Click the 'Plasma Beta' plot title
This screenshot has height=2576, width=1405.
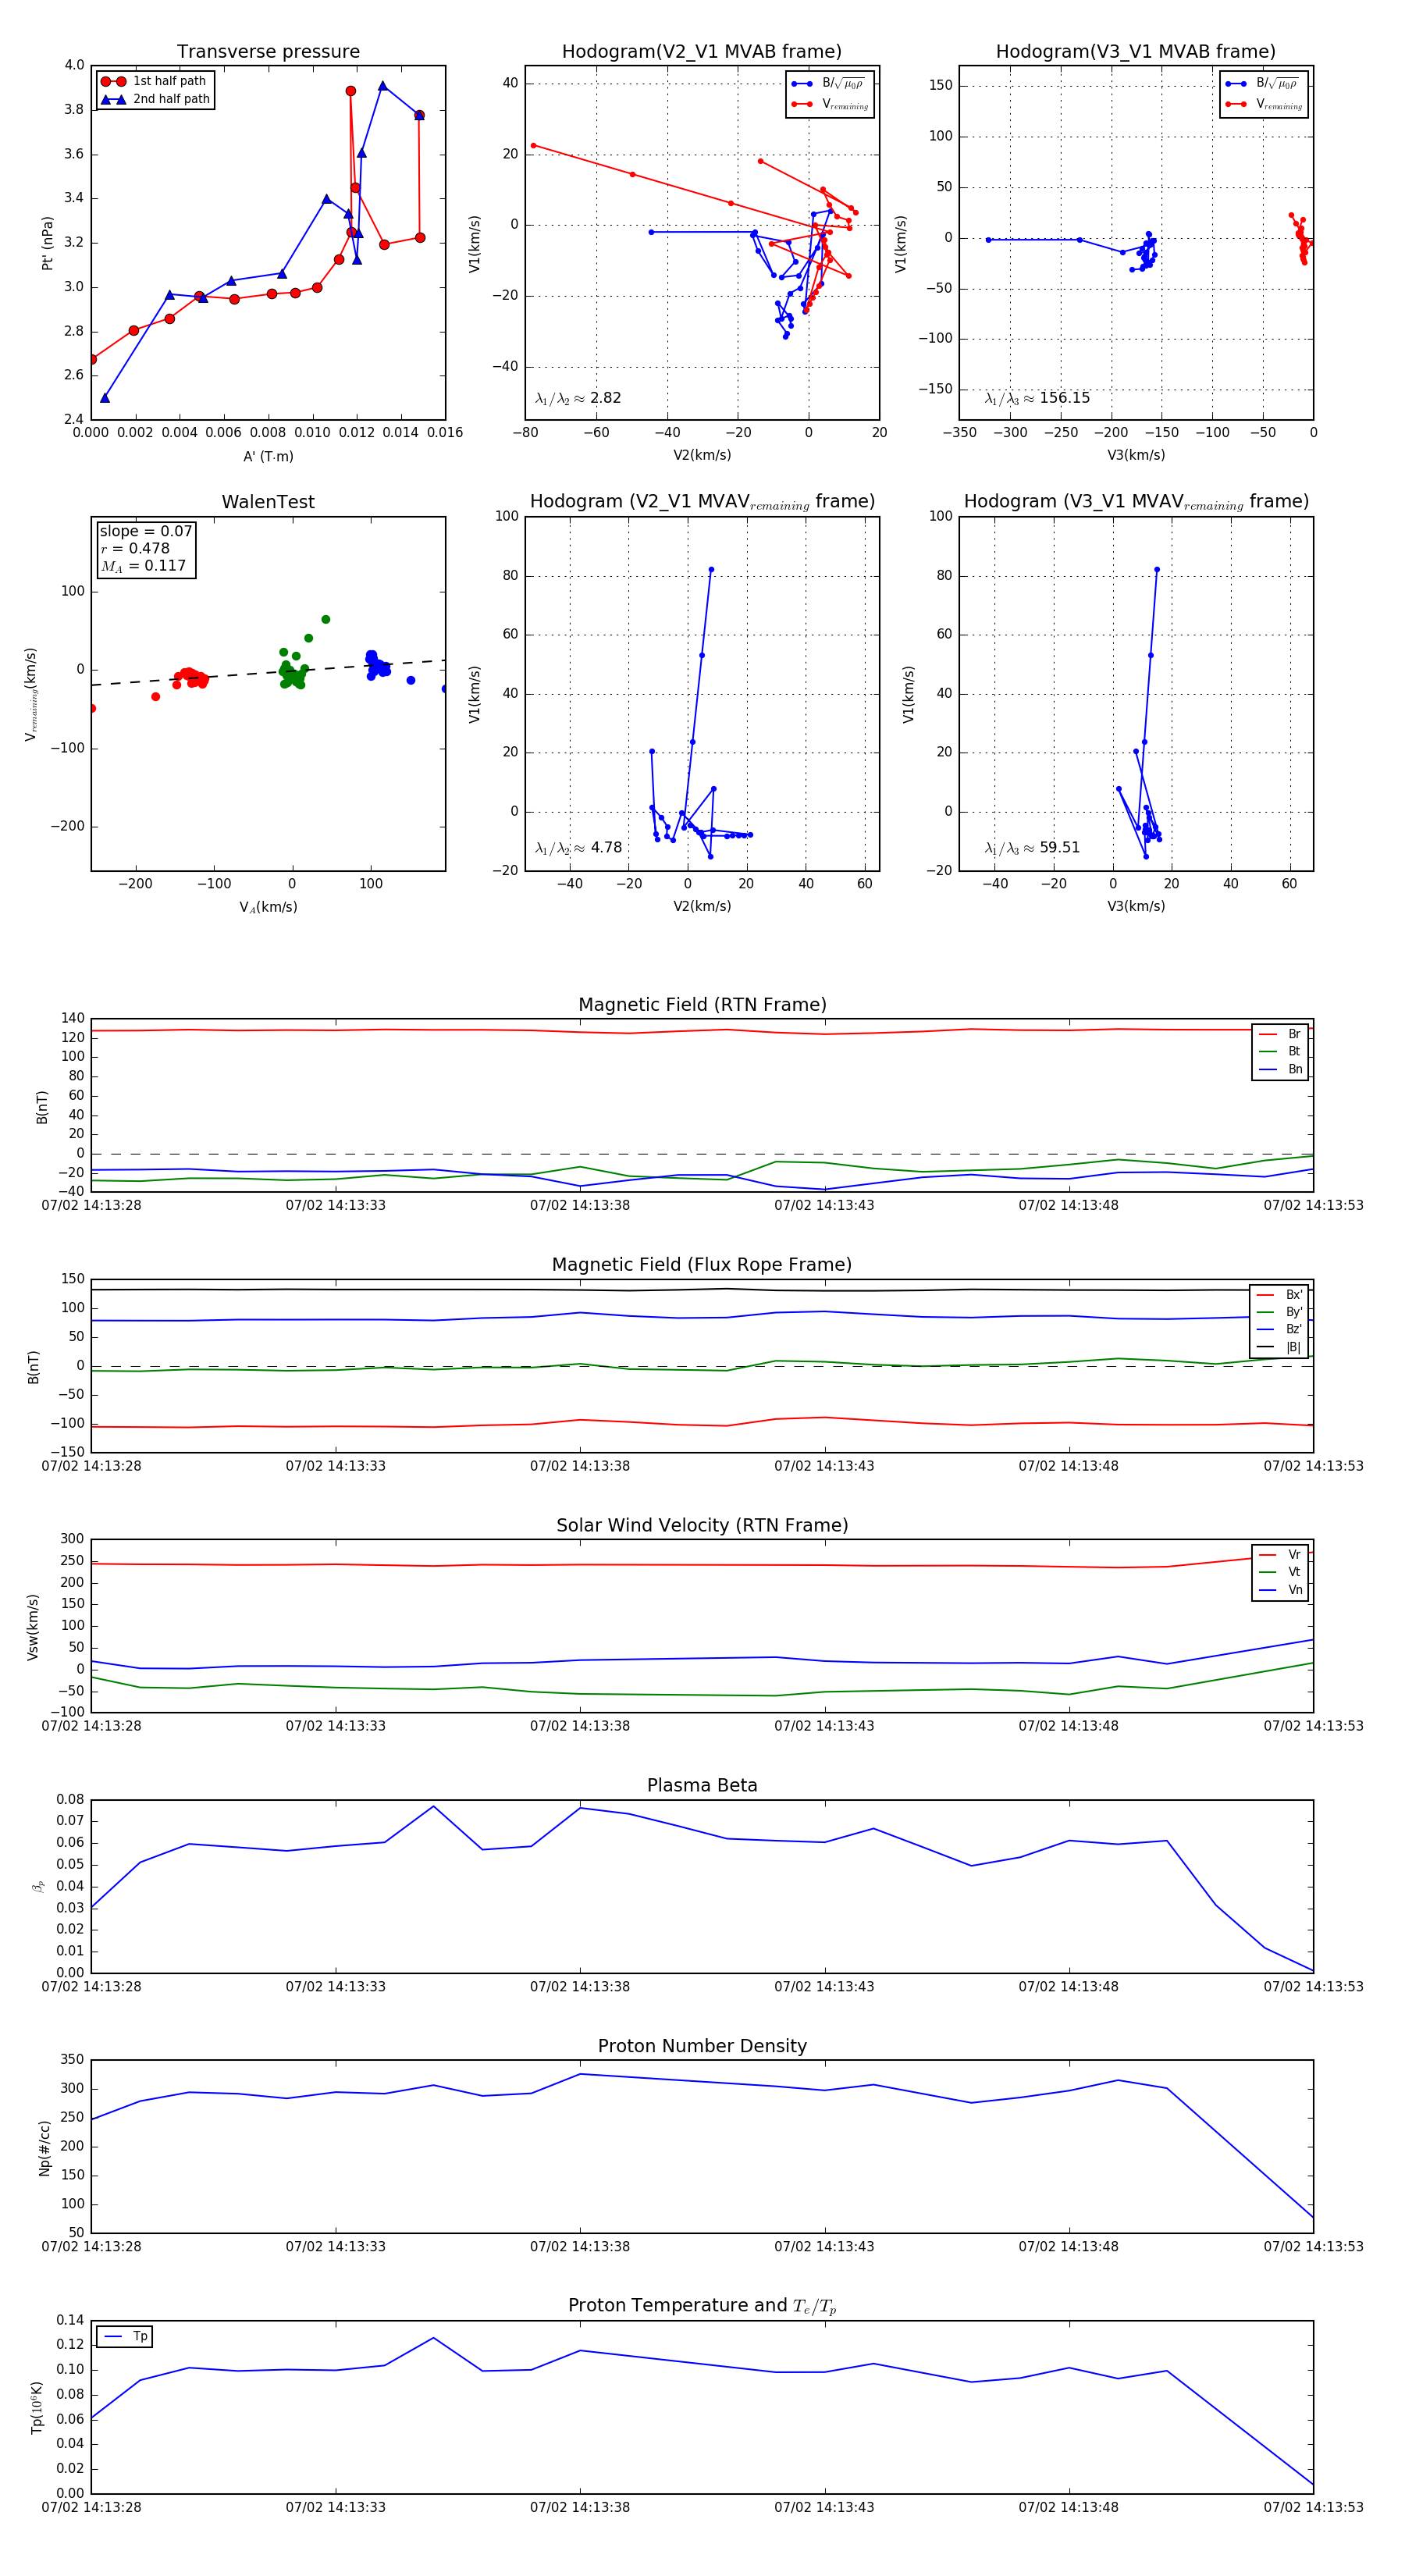702,1785
